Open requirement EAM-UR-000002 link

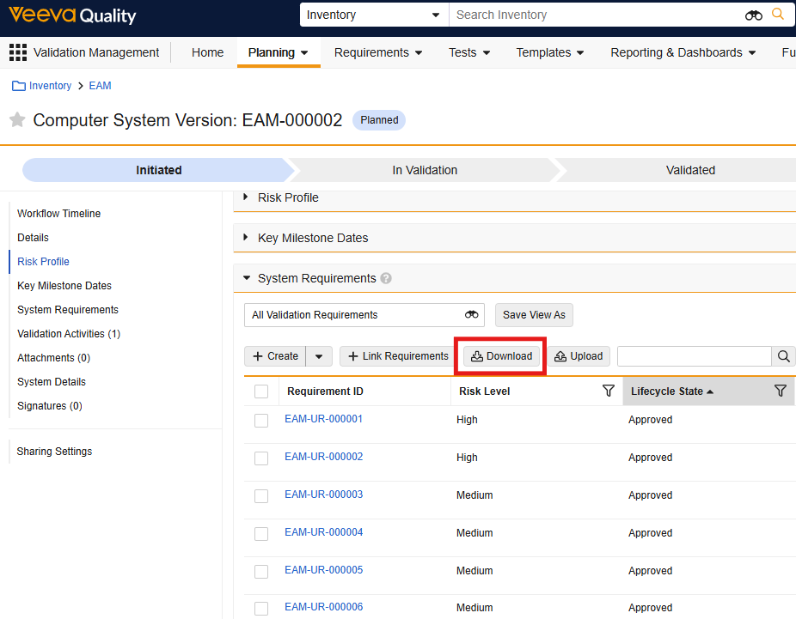[x=323, y=457]
